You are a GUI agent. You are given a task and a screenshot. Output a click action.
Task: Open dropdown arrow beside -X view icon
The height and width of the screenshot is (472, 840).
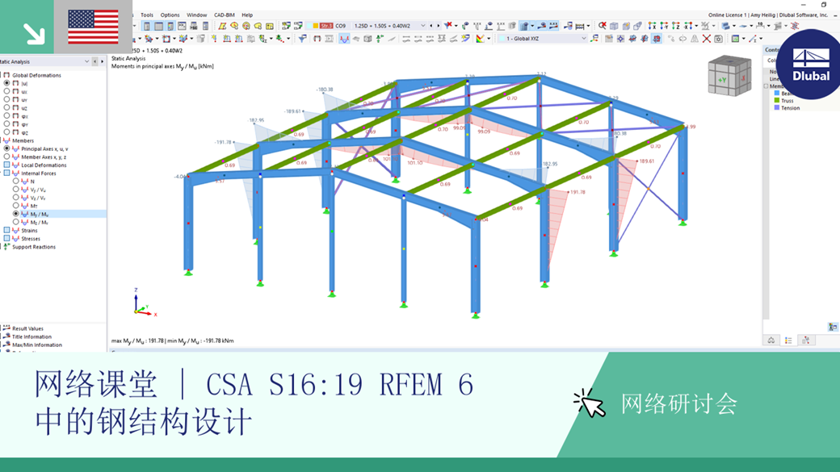click(696, 26)
